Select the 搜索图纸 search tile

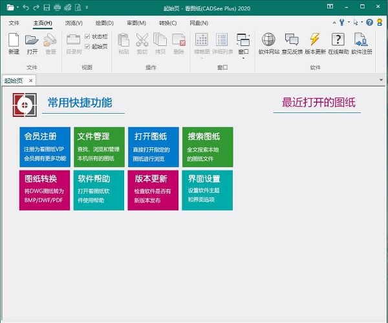(208, 147)
